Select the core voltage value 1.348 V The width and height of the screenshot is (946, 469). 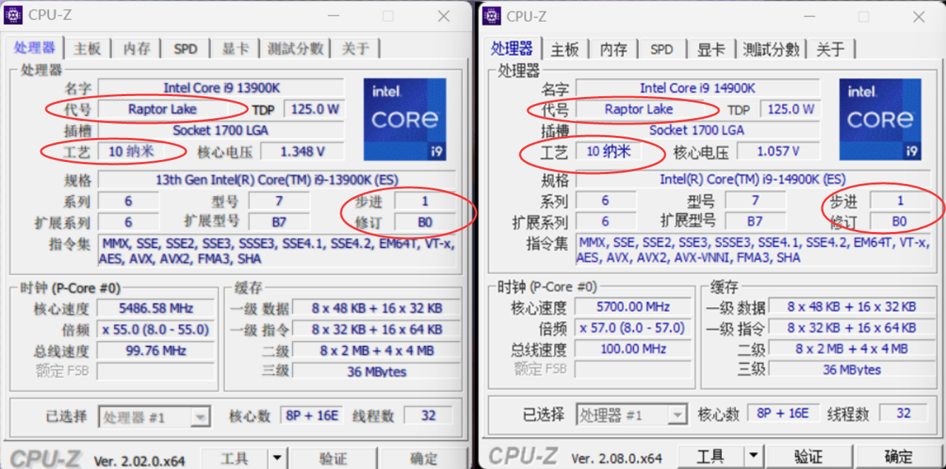click(302, 151)
